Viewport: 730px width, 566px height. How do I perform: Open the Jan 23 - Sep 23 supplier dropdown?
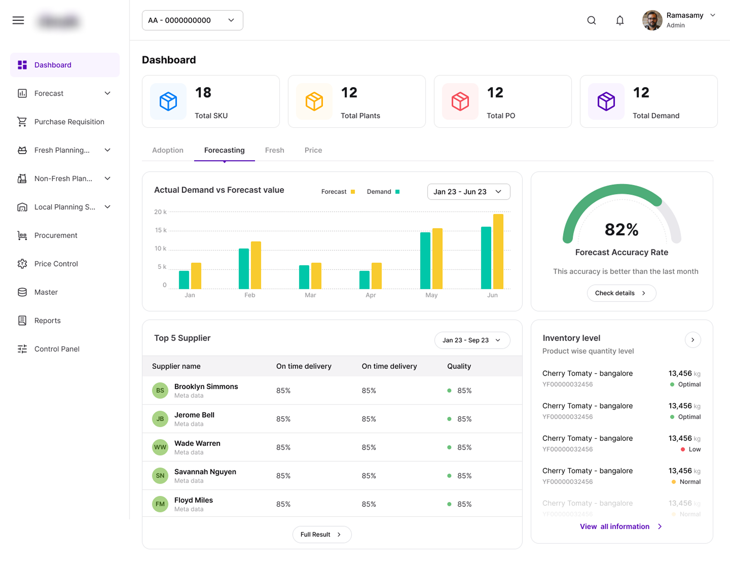(472, 340)
